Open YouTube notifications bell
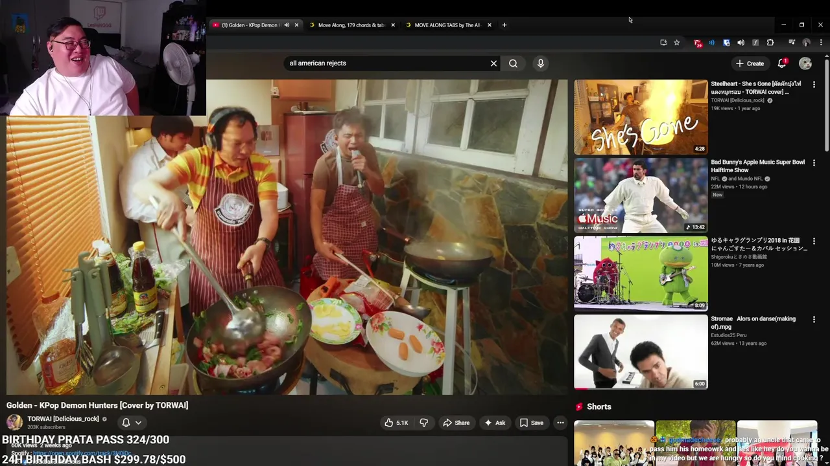The width and height of the screenshot is (830, 466). [x=782, y=63]
